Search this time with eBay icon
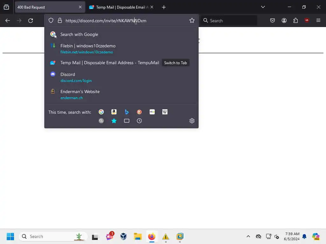The width and height of the screenshot is (326, 244). point(152,112)
